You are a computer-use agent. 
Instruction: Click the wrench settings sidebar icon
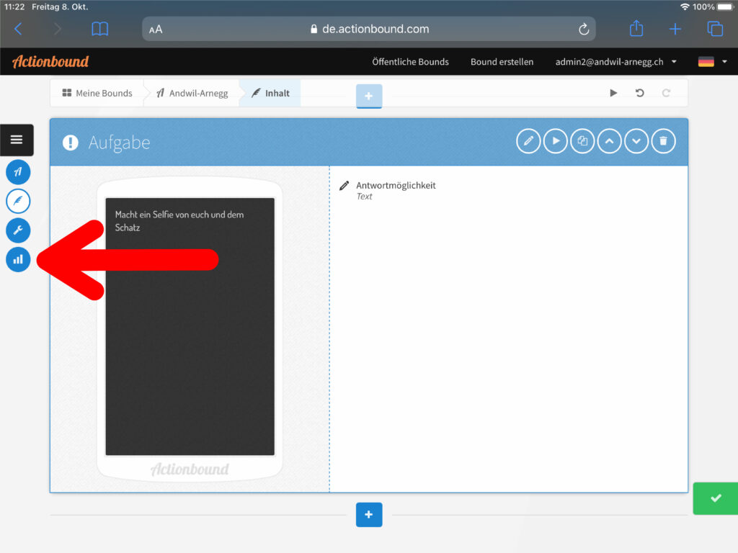coord(18,230)
